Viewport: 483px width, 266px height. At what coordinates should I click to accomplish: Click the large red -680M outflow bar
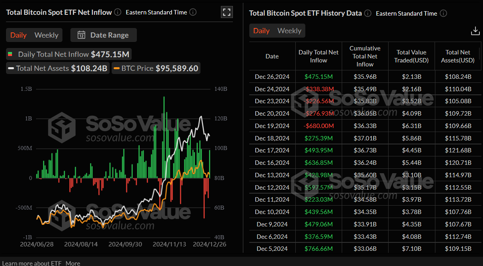coord(204,198)
